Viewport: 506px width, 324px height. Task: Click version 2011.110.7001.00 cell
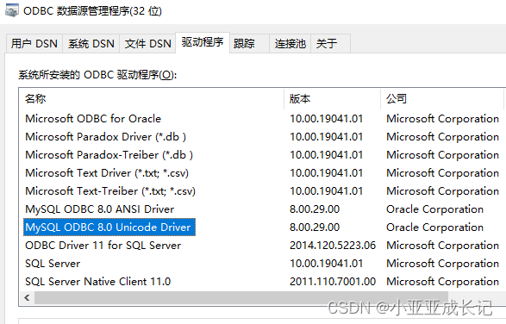click(333, 282)
